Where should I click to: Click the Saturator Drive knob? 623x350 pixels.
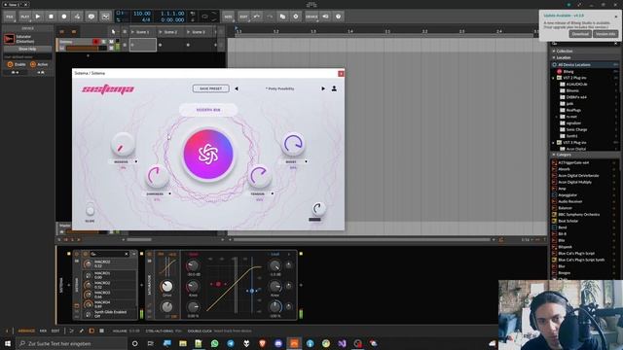coord(166,286)
